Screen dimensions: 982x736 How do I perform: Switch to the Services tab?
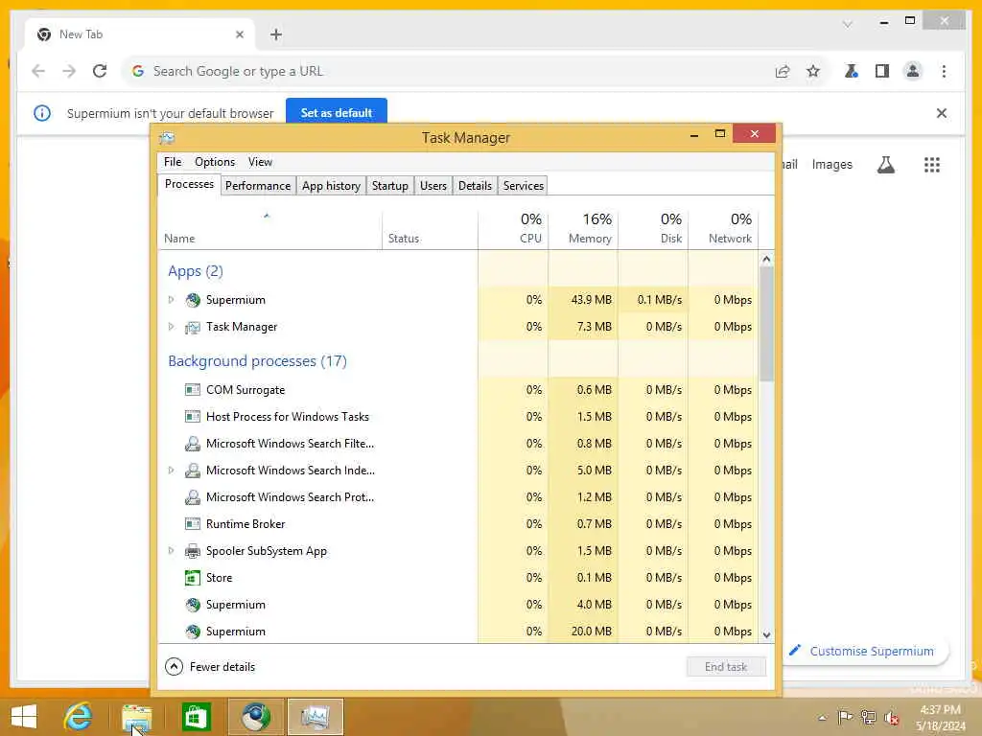[524, 186]
